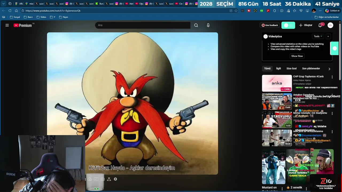This screenshot has width=342, height=192.
Task: Open the 18:34 new york video thumbnail
Action: pyautogui.click(x=277, y=138)
